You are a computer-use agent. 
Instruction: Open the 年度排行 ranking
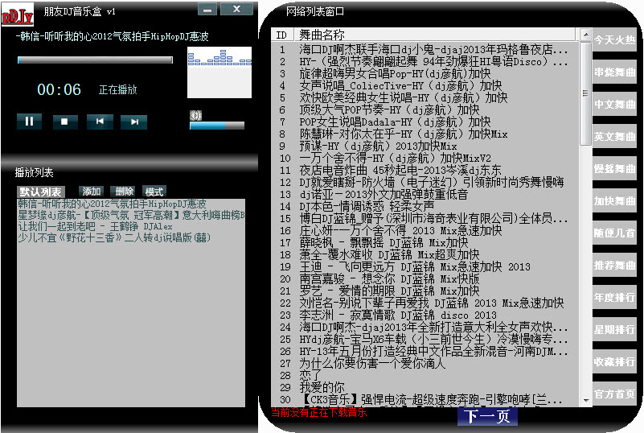tap(614, 297)
